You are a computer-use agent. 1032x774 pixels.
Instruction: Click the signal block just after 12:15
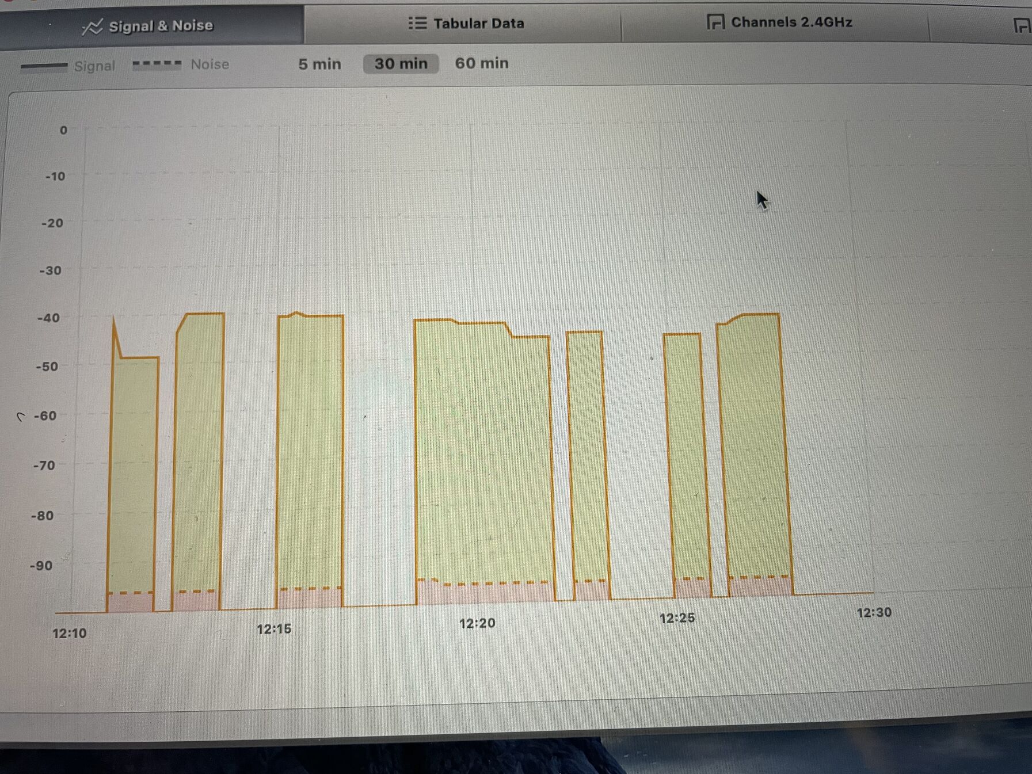pos(310,460)
